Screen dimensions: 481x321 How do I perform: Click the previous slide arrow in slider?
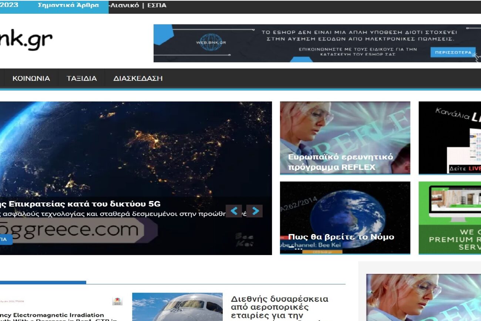(x=234, y=211)
